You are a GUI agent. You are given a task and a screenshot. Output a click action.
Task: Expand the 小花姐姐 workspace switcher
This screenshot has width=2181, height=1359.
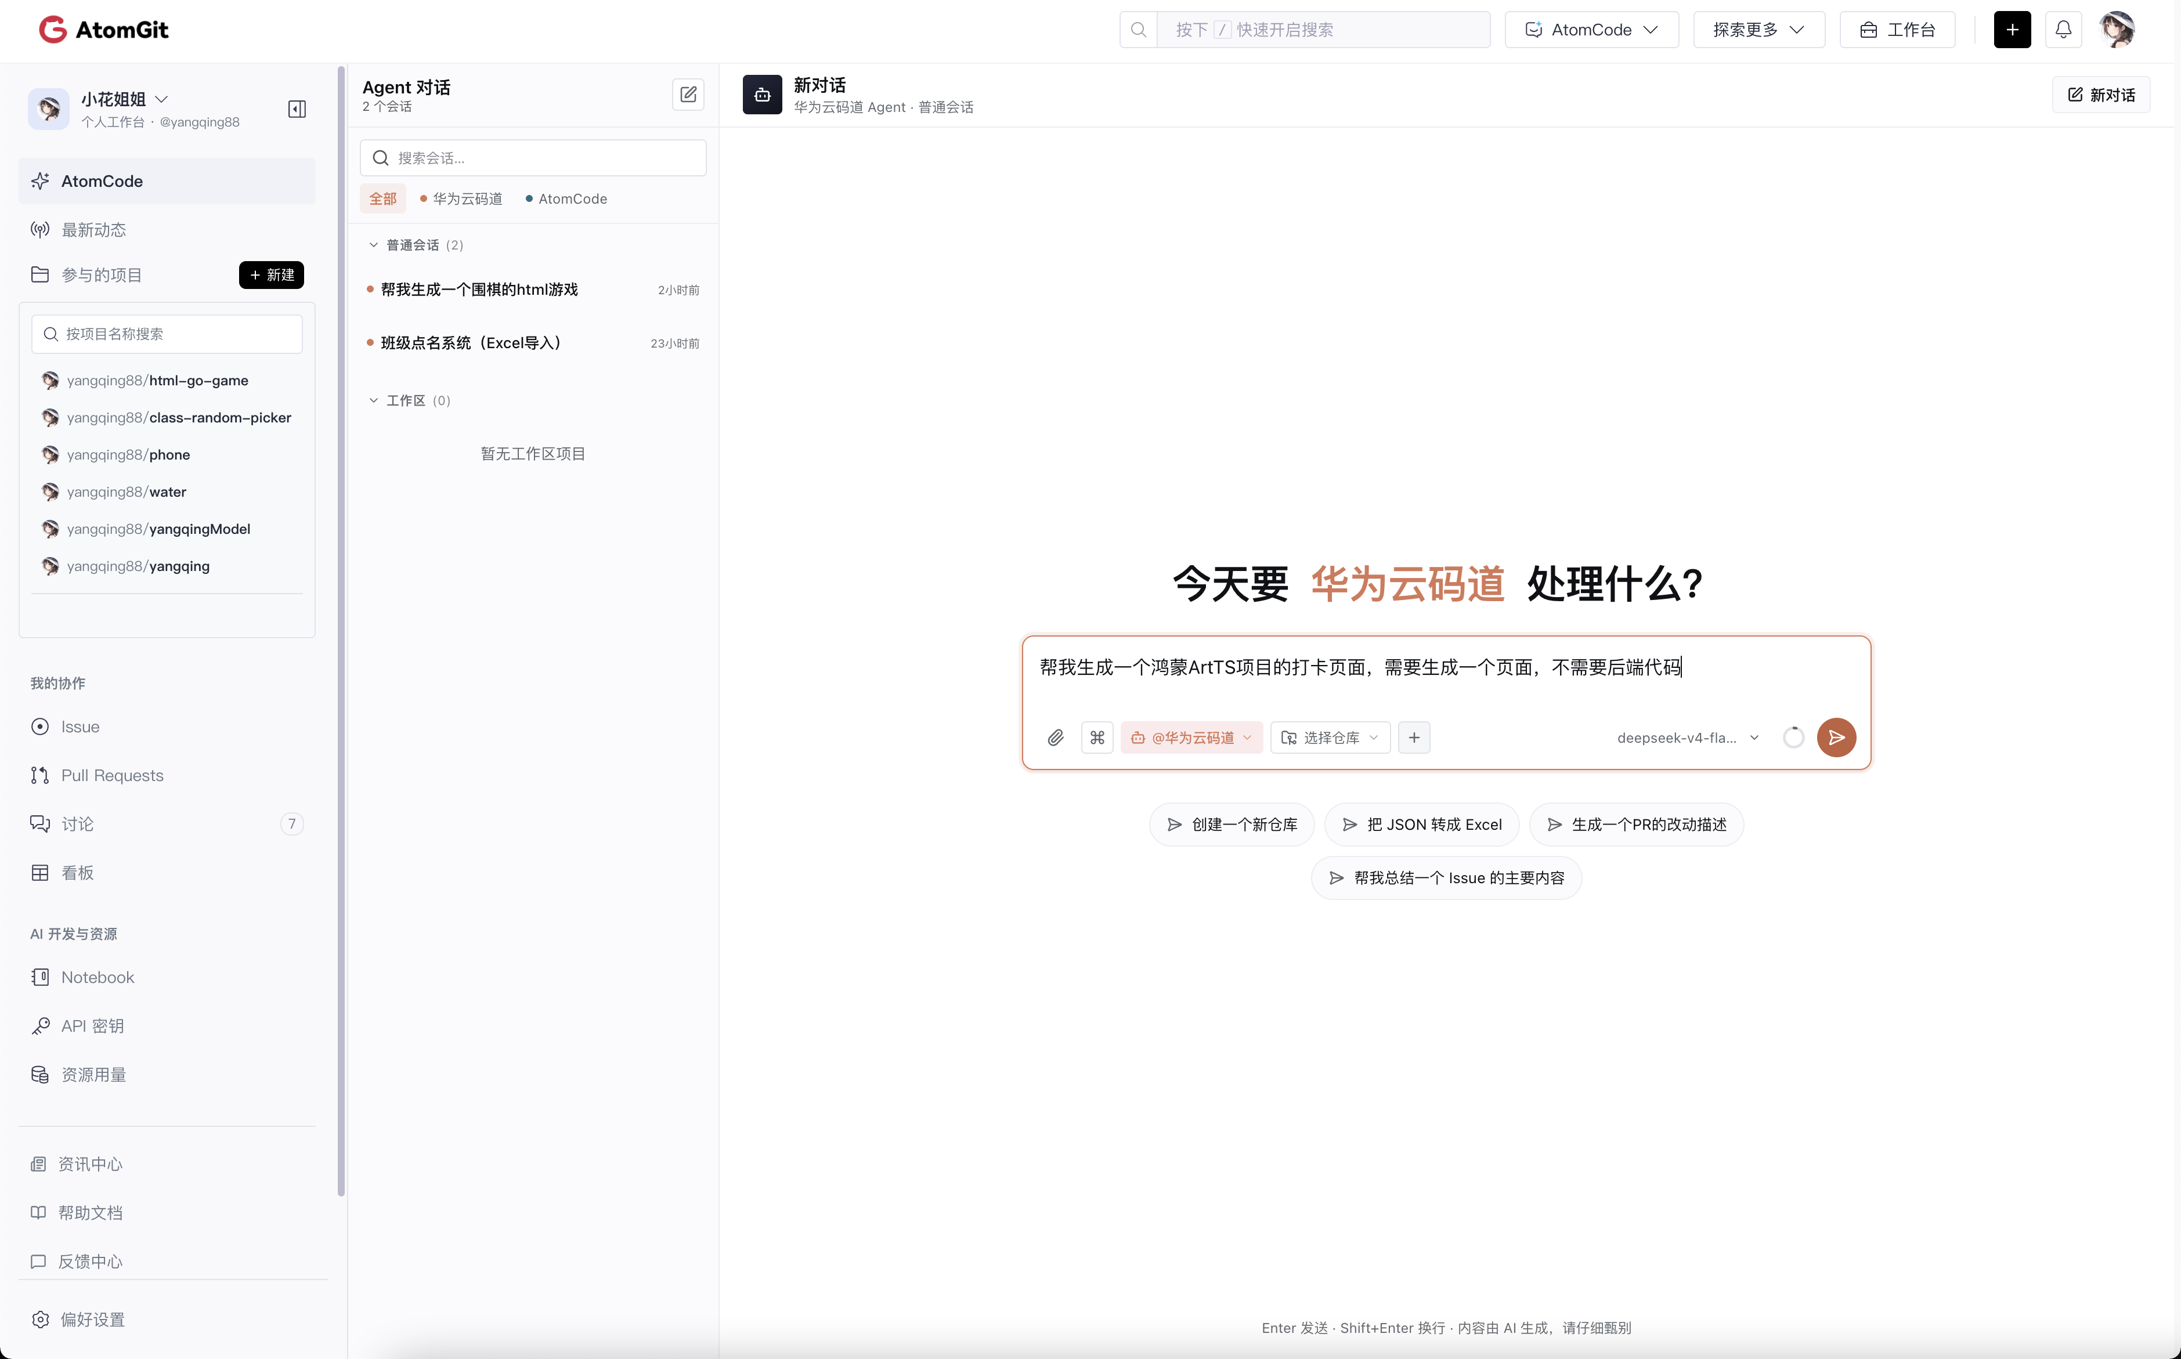click(124, 99)
